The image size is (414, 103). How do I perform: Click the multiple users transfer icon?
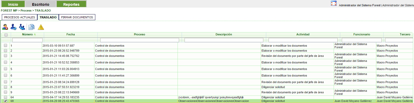tap(22, 27)
